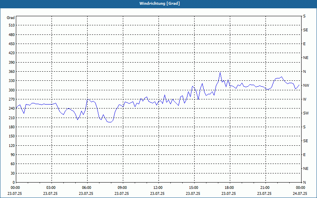Click the 15:00 time label
This screenshot has width=317, height=198.
(193, 188)
